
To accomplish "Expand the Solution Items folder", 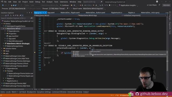I will coord(2,48).
